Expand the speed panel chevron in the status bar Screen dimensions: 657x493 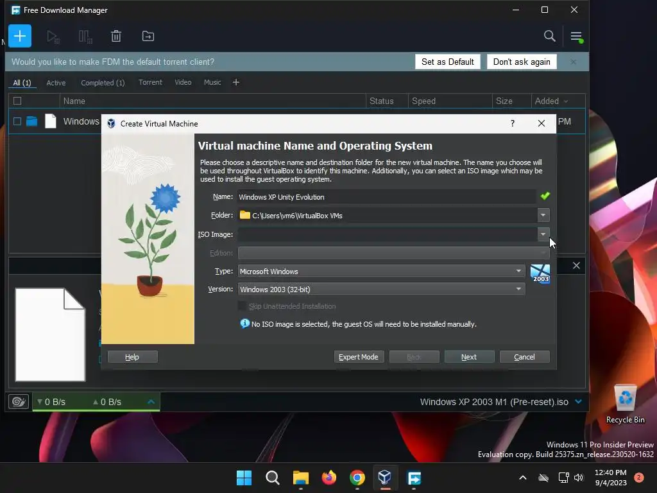[151, 402]
